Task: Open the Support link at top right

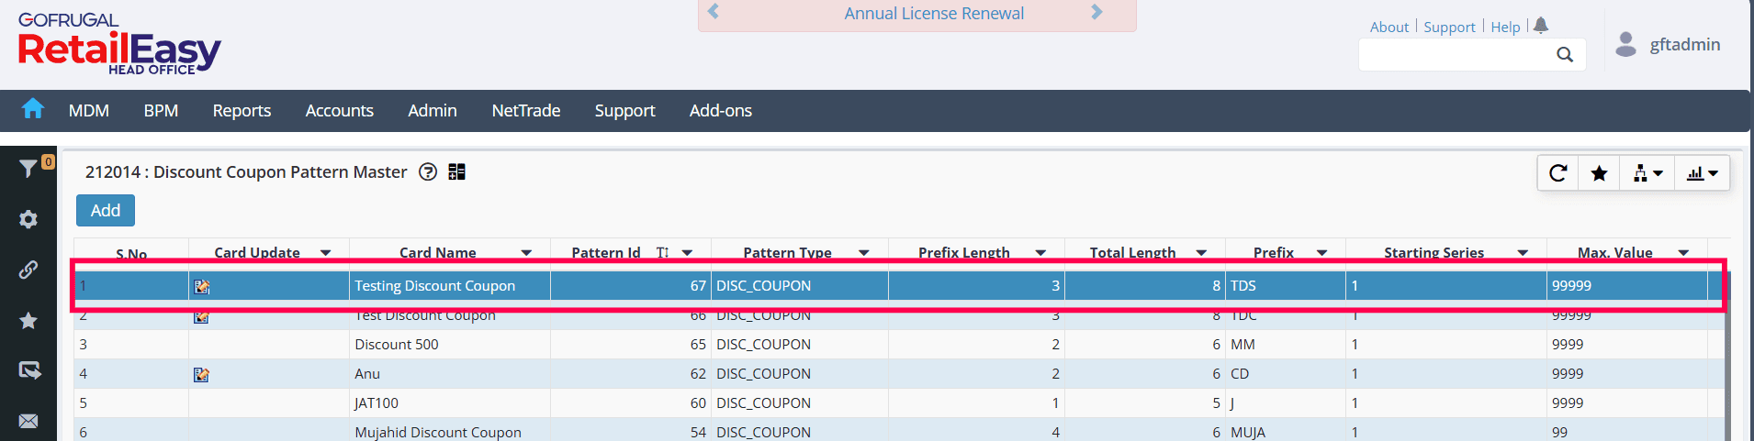Action: coord(1449,28)
